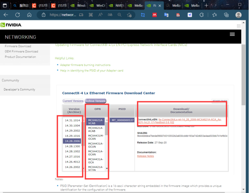Open the Collections icon
Viewport: 249px width, 193px height.
coord(226,15)
